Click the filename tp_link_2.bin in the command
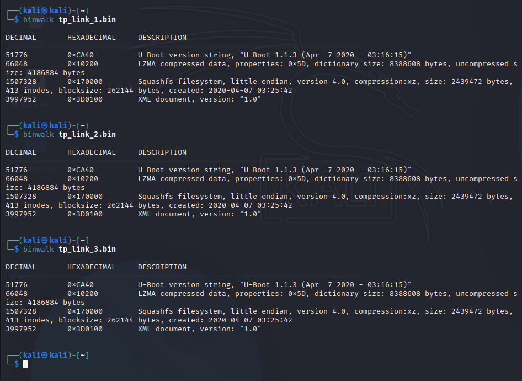This screenshot has width=522, height=381. click(87, 134)
